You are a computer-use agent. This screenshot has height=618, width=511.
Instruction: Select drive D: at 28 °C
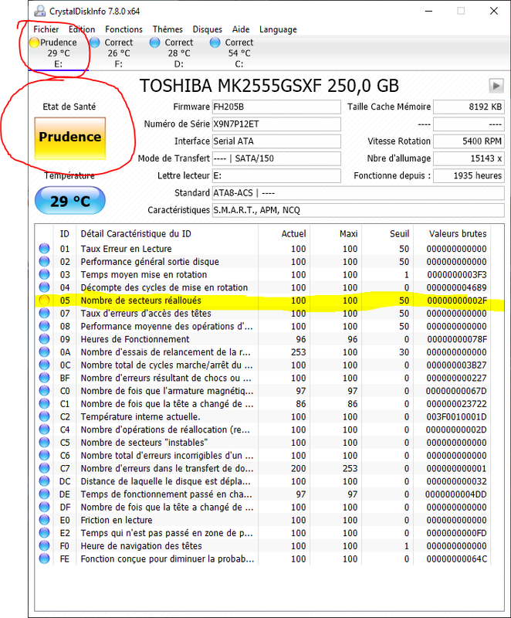coord(179,53)
